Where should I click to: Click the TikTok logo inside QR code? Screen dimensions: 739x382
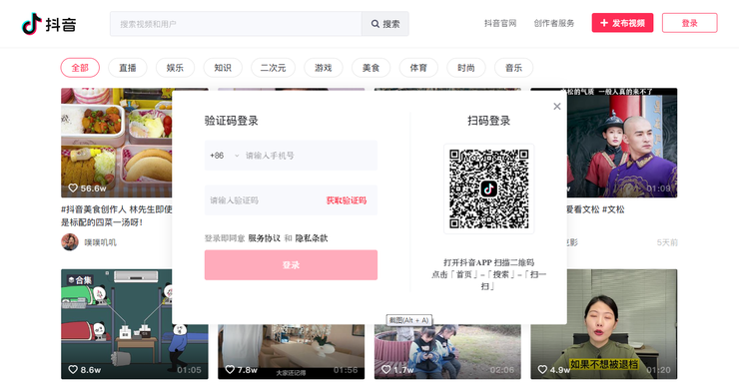click(488, 189)
